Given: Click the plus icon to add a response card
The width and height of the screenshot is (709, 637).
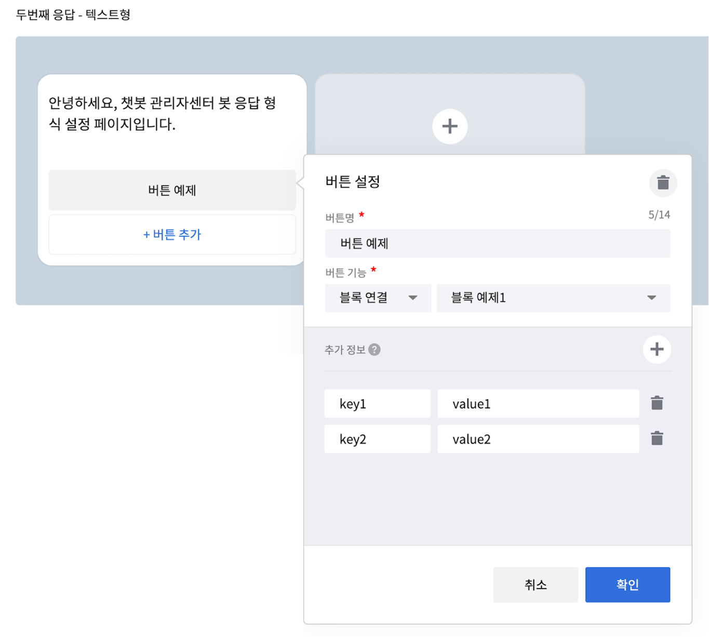Looking at the screenshot, I should click(449, 126).
